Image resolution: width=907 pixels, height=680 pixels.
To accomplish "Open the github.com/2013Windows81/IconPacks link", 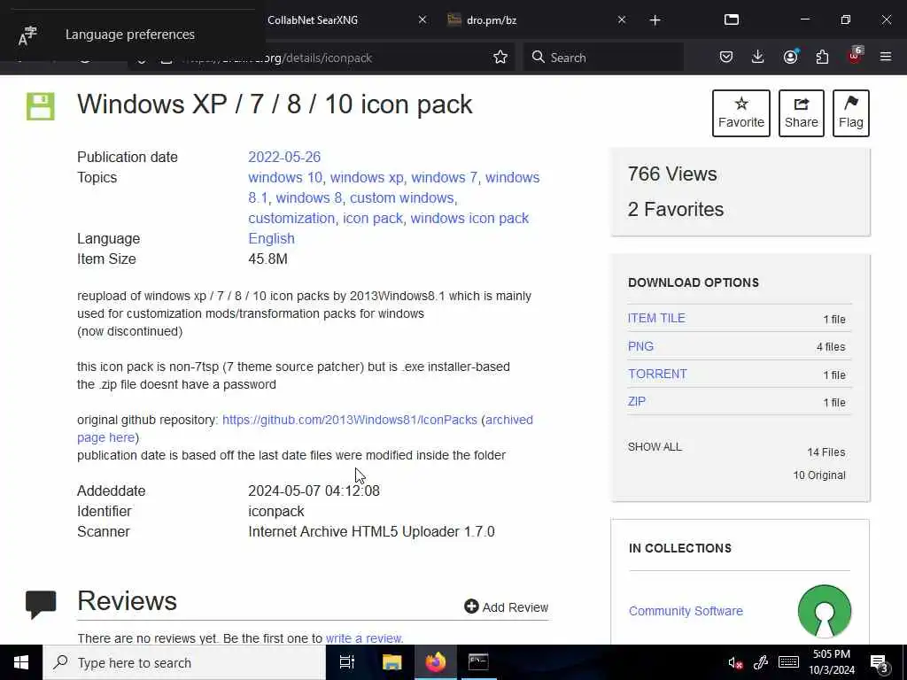I will (349, 420).
